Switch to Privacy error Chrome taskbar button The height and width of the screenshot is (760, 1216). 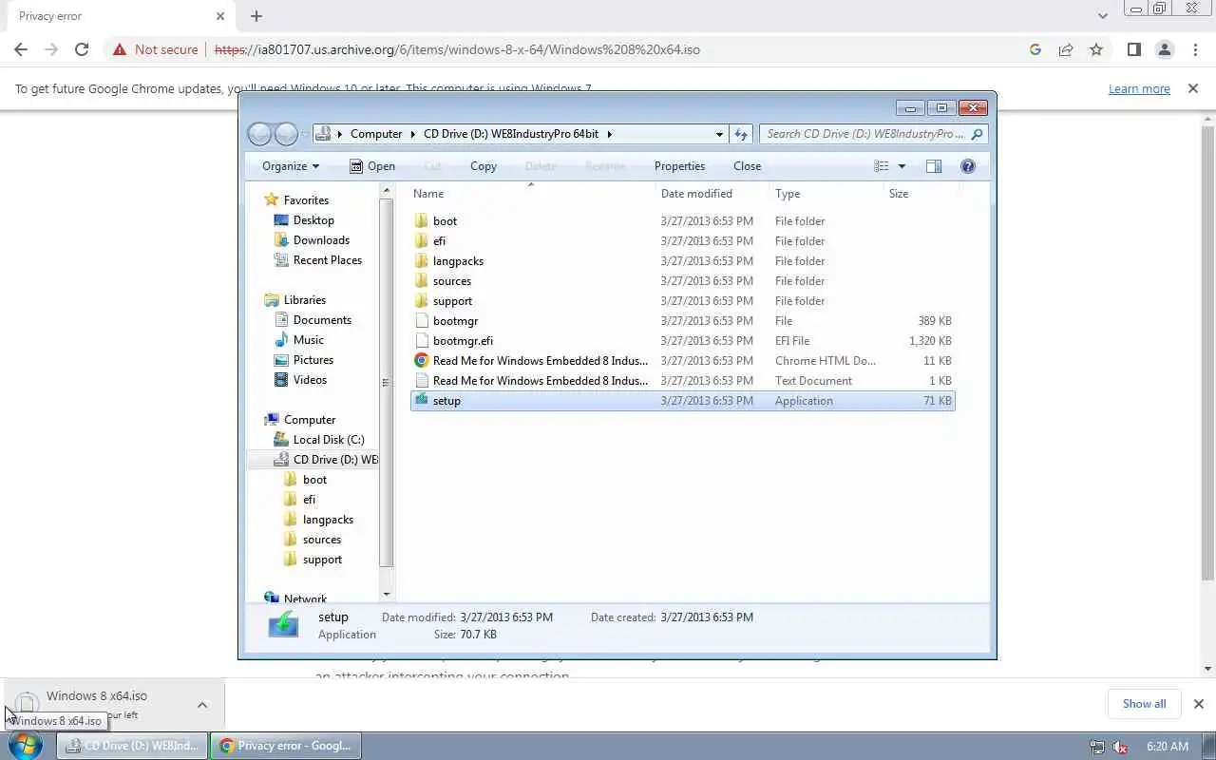coord(286,746)
